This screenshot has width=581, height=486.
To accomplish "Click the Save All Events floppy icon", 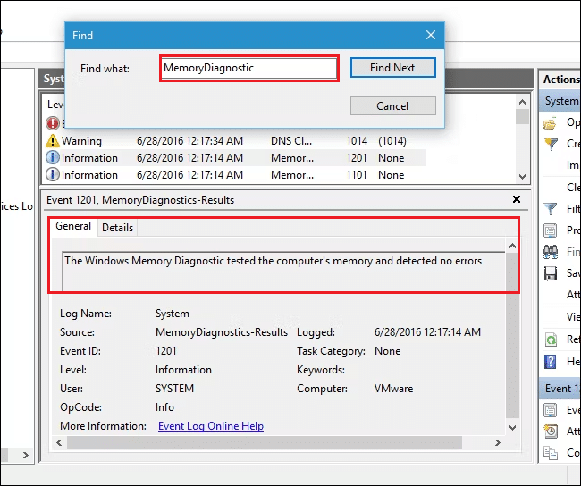I will (551, 274).
